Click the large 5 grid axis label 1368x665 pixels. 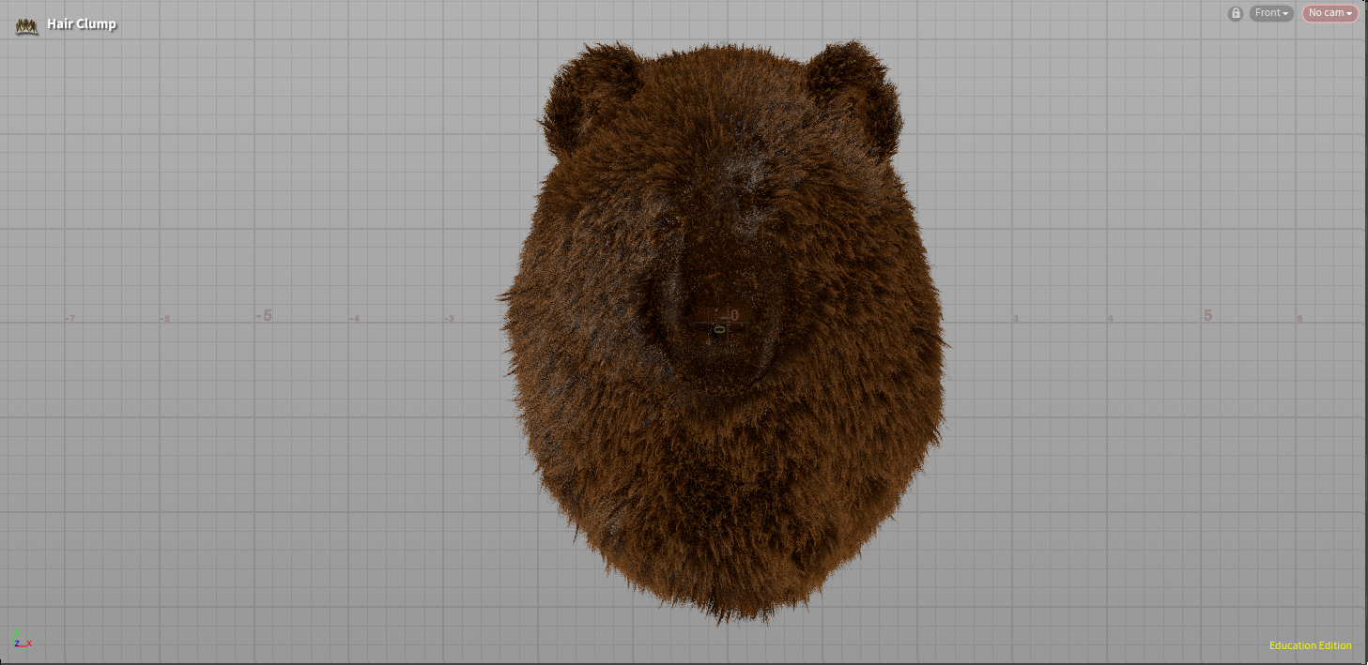(1207, 315)
